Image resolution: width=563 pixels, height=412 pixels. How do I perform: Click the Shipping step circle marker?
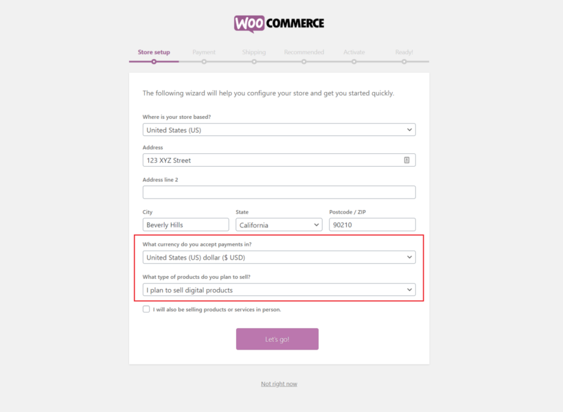click(254, 61)
